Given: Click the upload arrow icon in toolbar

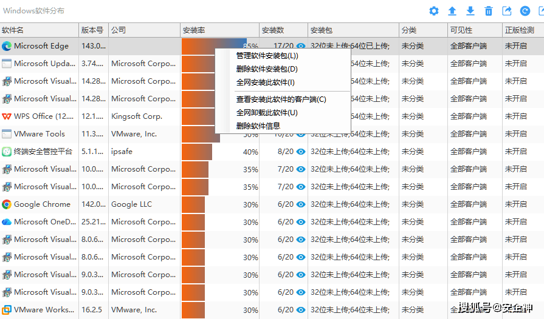Looking at the screenshot, I should pyautogui.click(x=452, y=11).
